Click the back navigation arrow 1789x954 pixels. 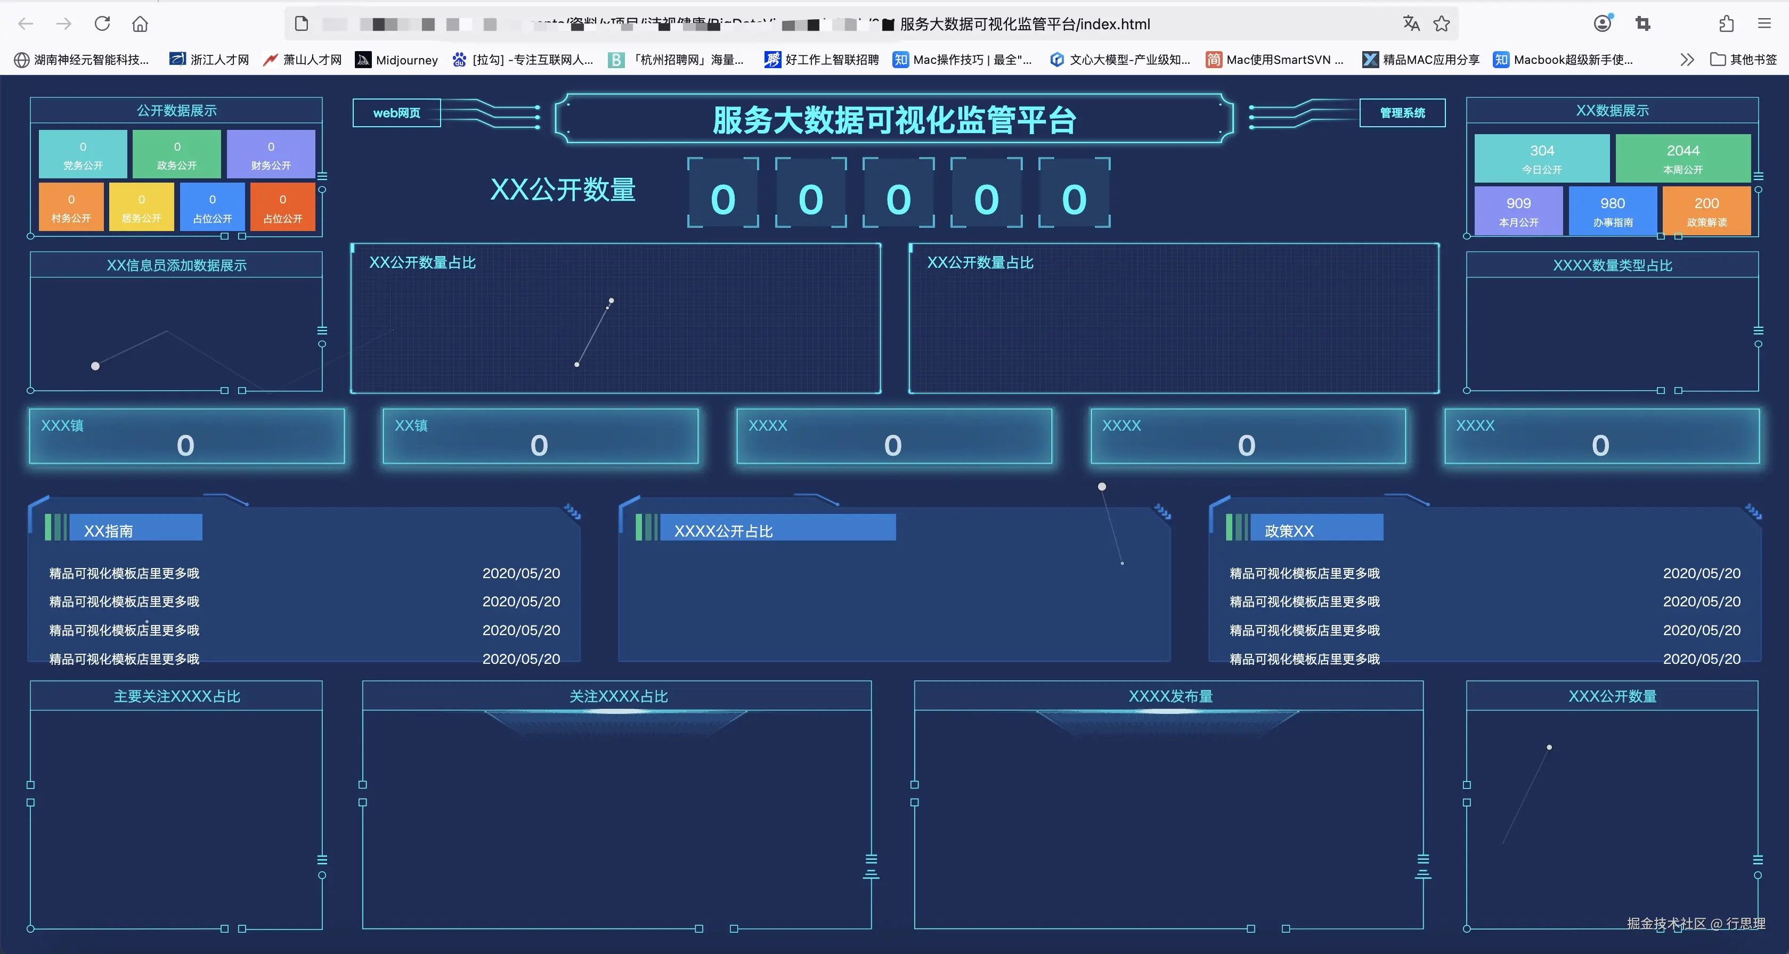26,23
